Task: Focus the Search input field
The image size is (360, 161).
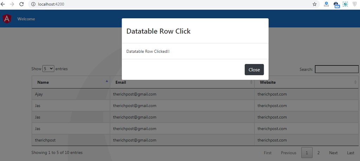Action: pos(336,69)
